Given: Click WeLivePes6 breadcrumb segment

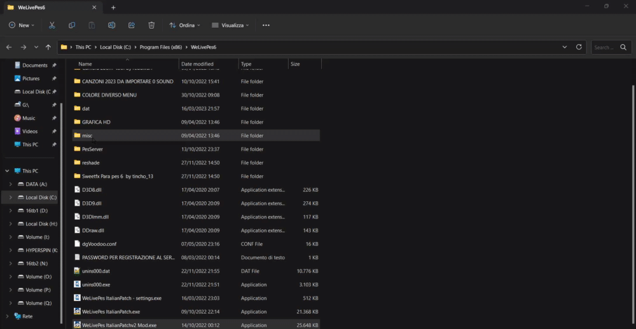Looking at the screenshot, I should point(204,47).
